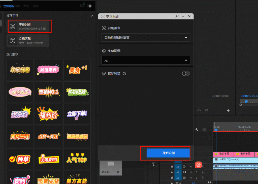Enable the 智能纠错 smart correction switch
The height and width of the screenshot is (184, 258).
(186, 74)
